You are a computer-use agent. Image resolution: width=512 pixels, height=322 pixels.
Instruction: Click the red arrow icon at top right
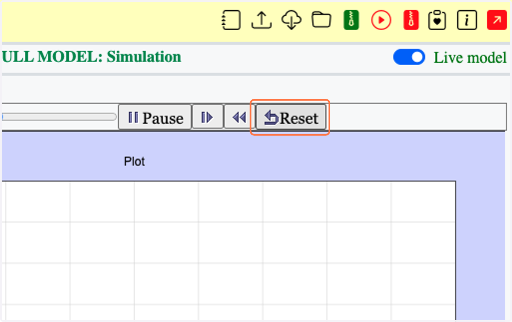tap(497, 20)
